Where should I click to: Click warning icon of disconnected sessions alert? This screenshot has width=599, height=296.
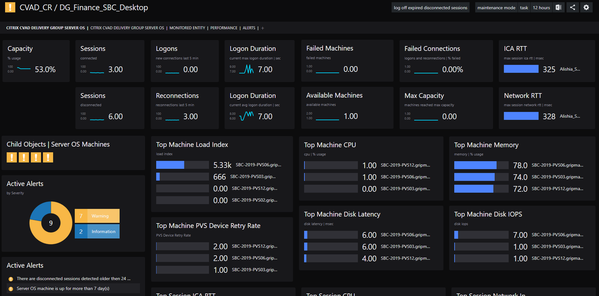point(10,279)
